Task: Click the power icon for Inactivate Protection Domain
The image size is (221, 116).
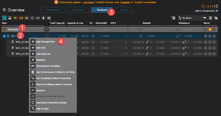Action: (x=33, y=103)
